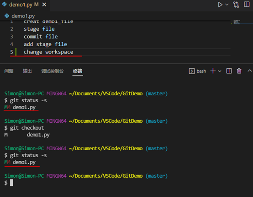Split the terminal panel
The image size is (253, 197).
point(229,71)
